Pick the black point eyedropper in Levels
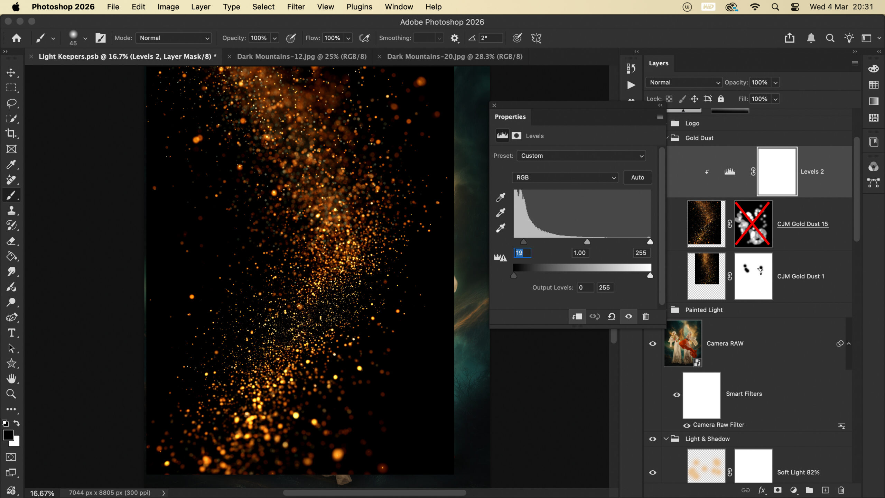This screenshot has height=498, width=885. coord(501,197)
